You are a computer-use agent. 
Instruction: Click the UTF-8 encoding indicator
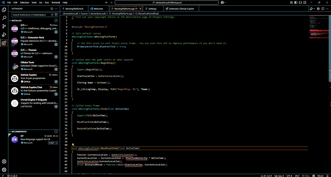(289, 176)
